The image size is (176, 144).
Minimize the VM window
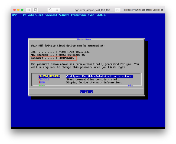(18, 10)
